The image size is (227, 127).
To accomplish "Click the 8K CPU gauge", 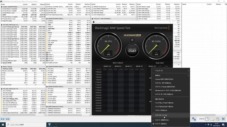I will 108,46.
